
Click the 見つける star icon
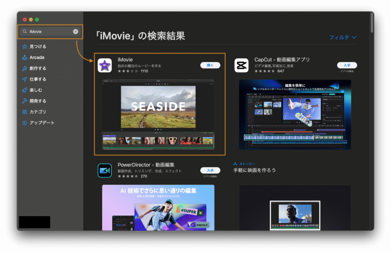[24, 46]
